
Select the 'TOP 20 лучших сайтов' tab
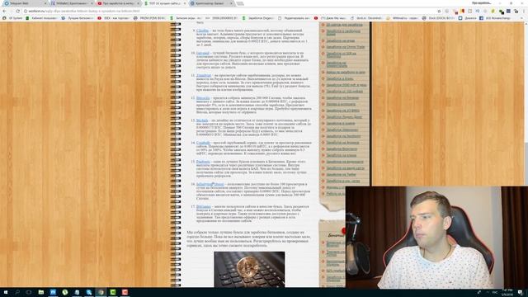(165, 3)
